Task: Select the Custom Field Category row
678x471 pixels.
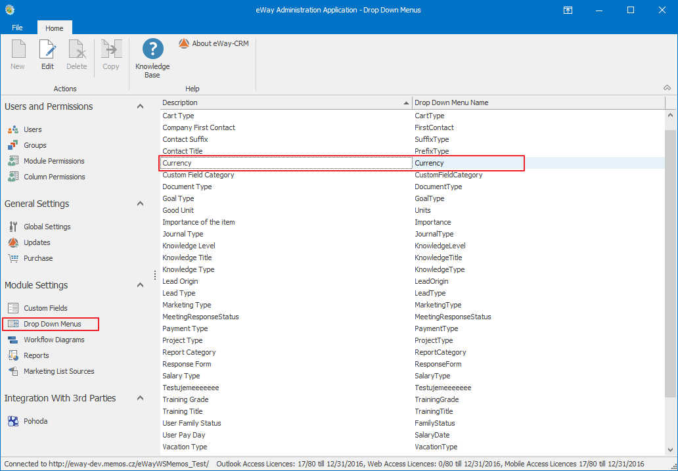Action: (412, 175)
